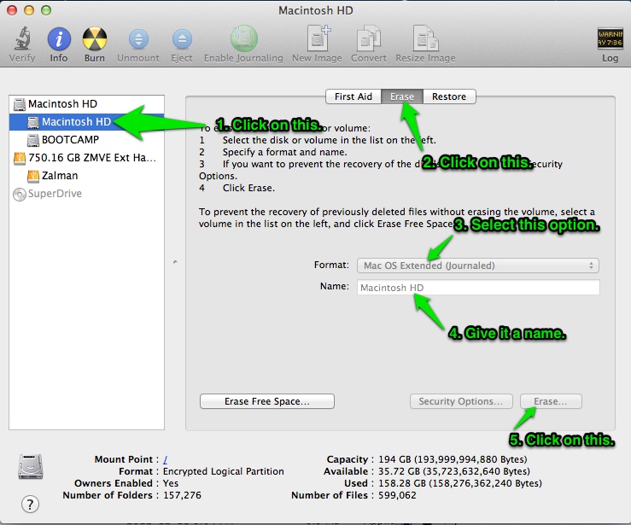Click the Name input field
The height and width of the screenshot is (525, 631).
pos(478,288)
